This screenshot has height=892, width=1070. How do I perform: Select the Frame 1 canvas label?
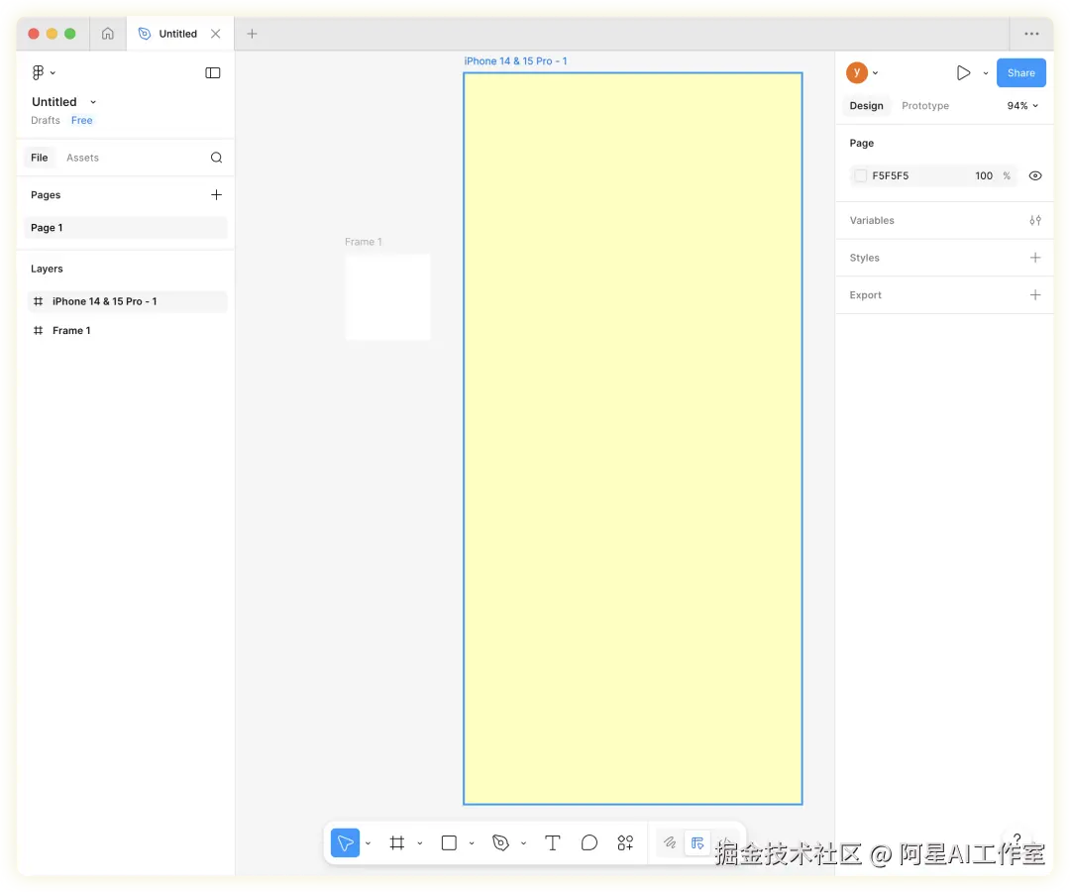point(363,242)
